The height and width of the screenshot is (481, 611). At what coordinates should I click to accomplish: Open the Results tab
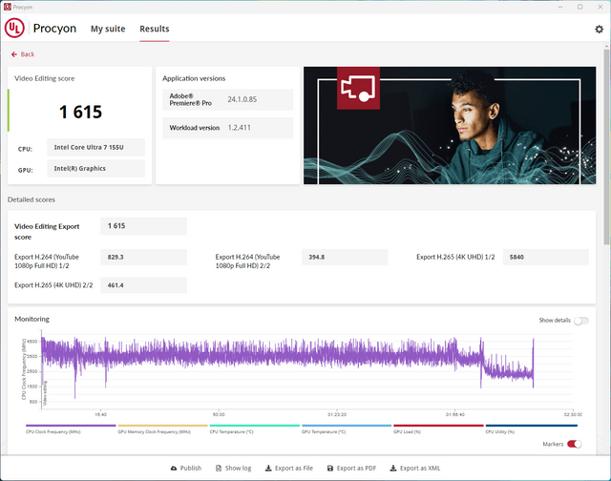[155, 29]
